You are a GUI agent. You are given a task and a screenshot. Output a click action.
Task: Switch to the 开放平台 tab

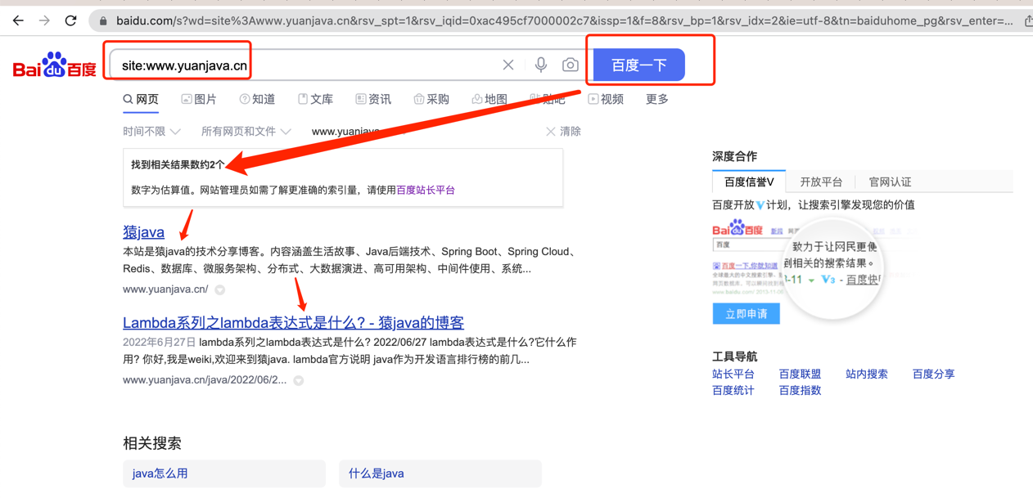[x=821, y=182]
